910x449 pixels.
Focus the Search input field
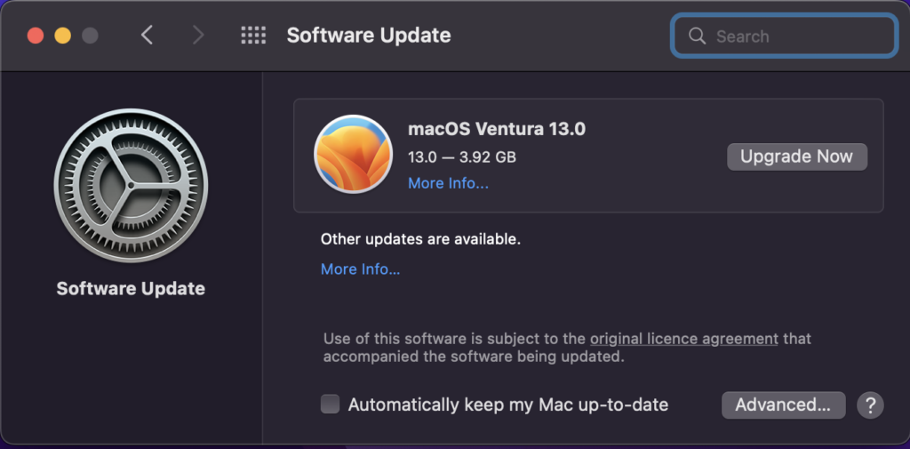(784, 36)
